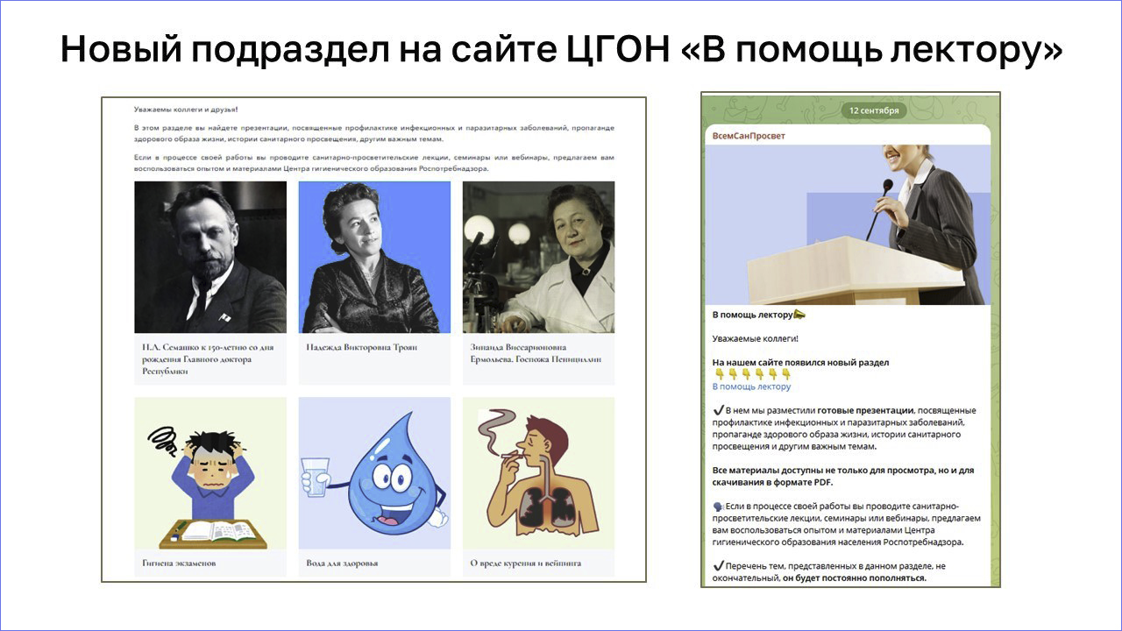This screenshot has height=631, width=1122.
Task: Open the lecturer at podium post image
Action: (848, 225)
